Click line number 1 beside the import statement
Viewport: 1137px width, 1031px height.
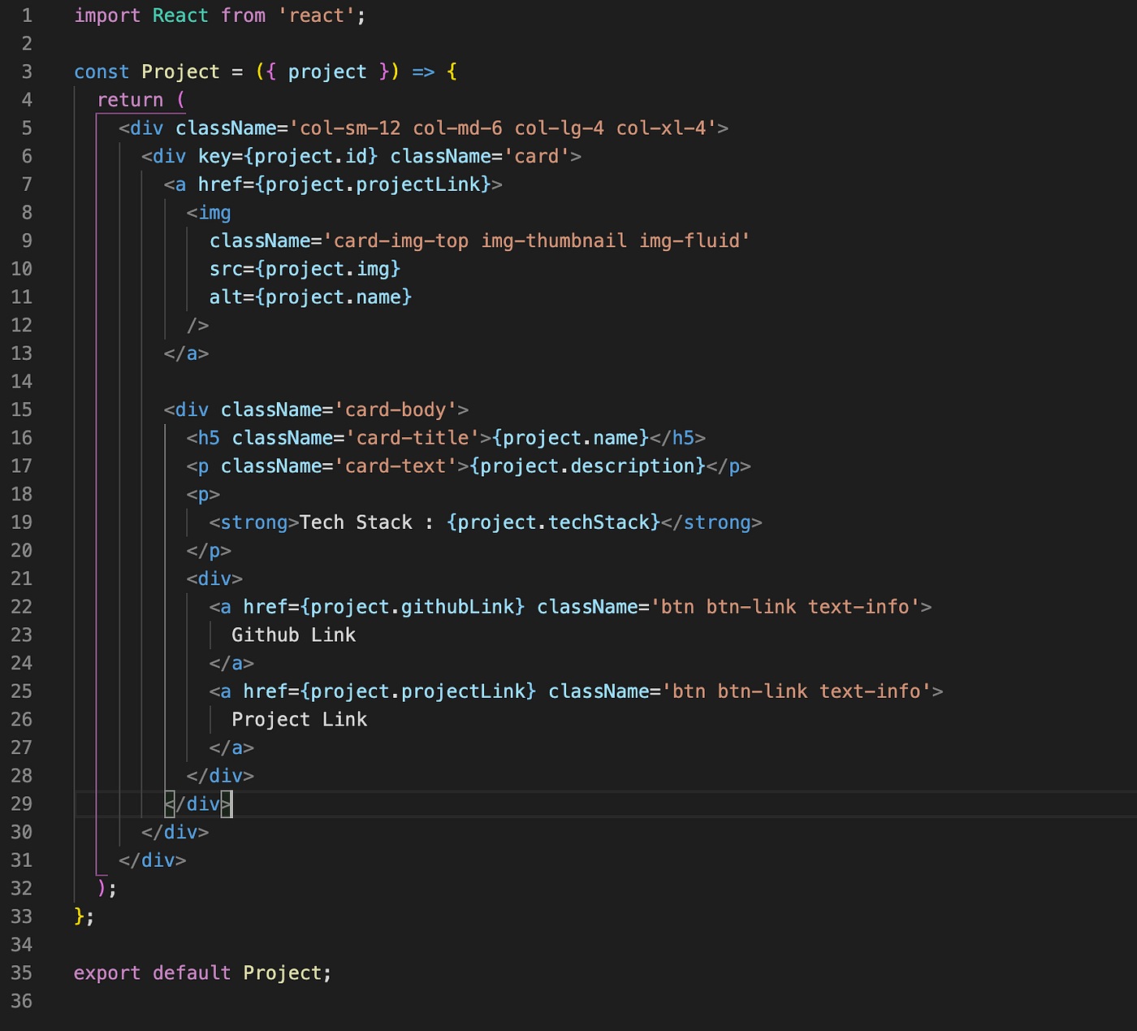(27, 15)
